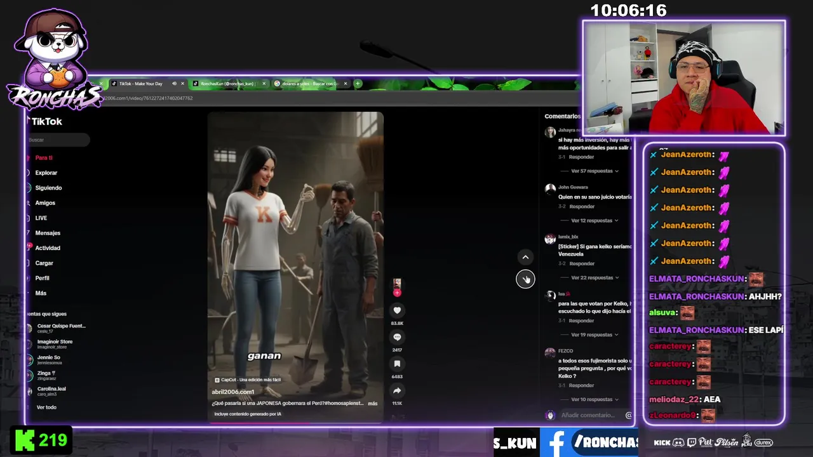This screenshot has height=457, width=813.
Task: Click Responder under John Guevara's comment
Action: click(x=582, y=206)
